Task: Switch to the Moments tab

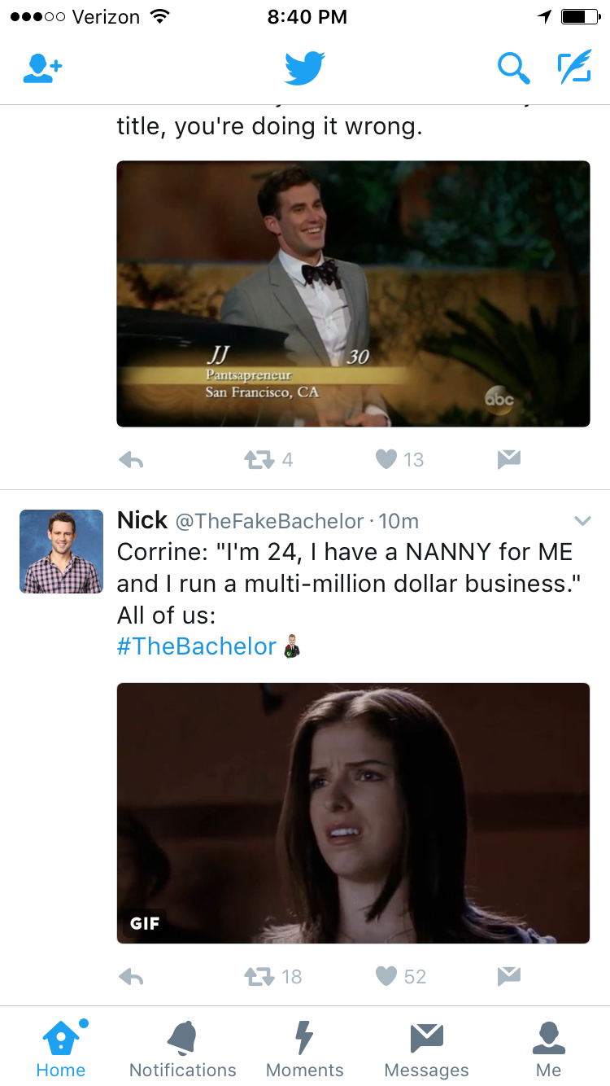Action: 304,1049
